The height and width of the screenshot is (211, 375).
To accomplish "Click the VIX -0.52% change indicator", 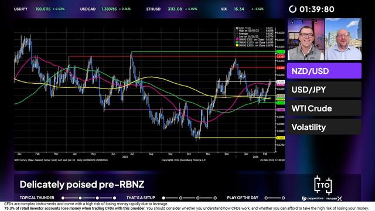I will coord(258,9).
